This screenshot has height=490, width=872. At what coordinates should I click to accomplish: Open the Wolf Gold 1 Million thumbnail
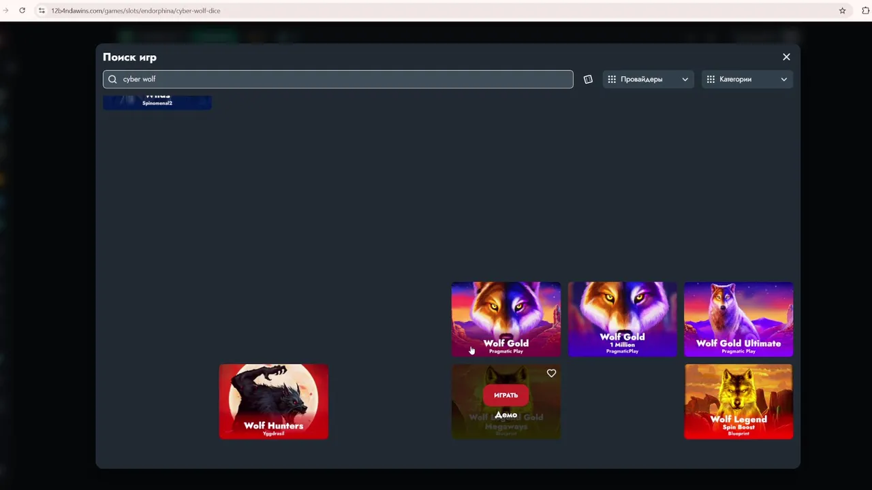(x=623, y=319)
